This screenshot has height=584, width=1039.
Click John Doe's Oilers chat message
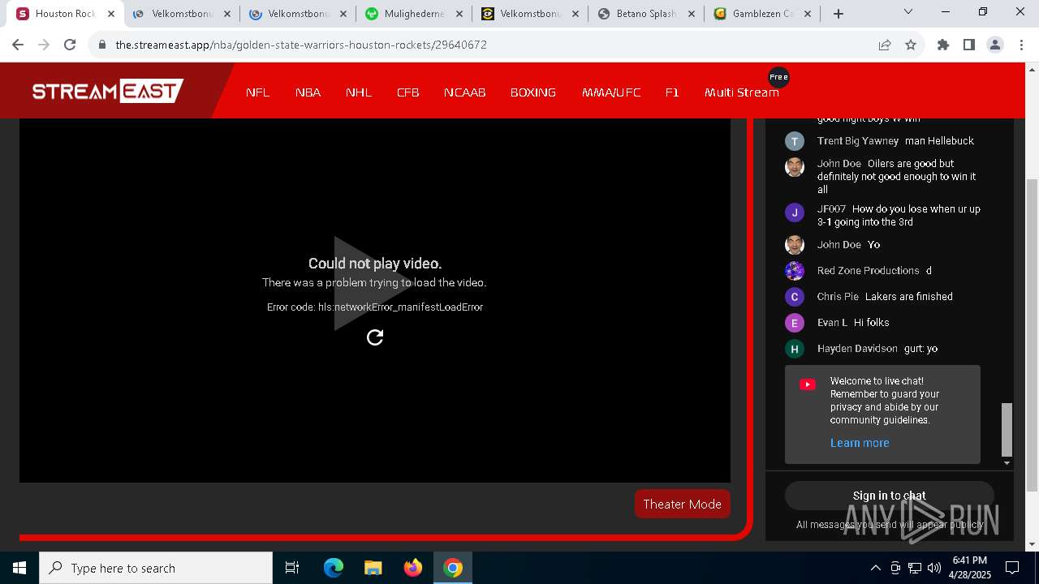click(x=896, y=176)
